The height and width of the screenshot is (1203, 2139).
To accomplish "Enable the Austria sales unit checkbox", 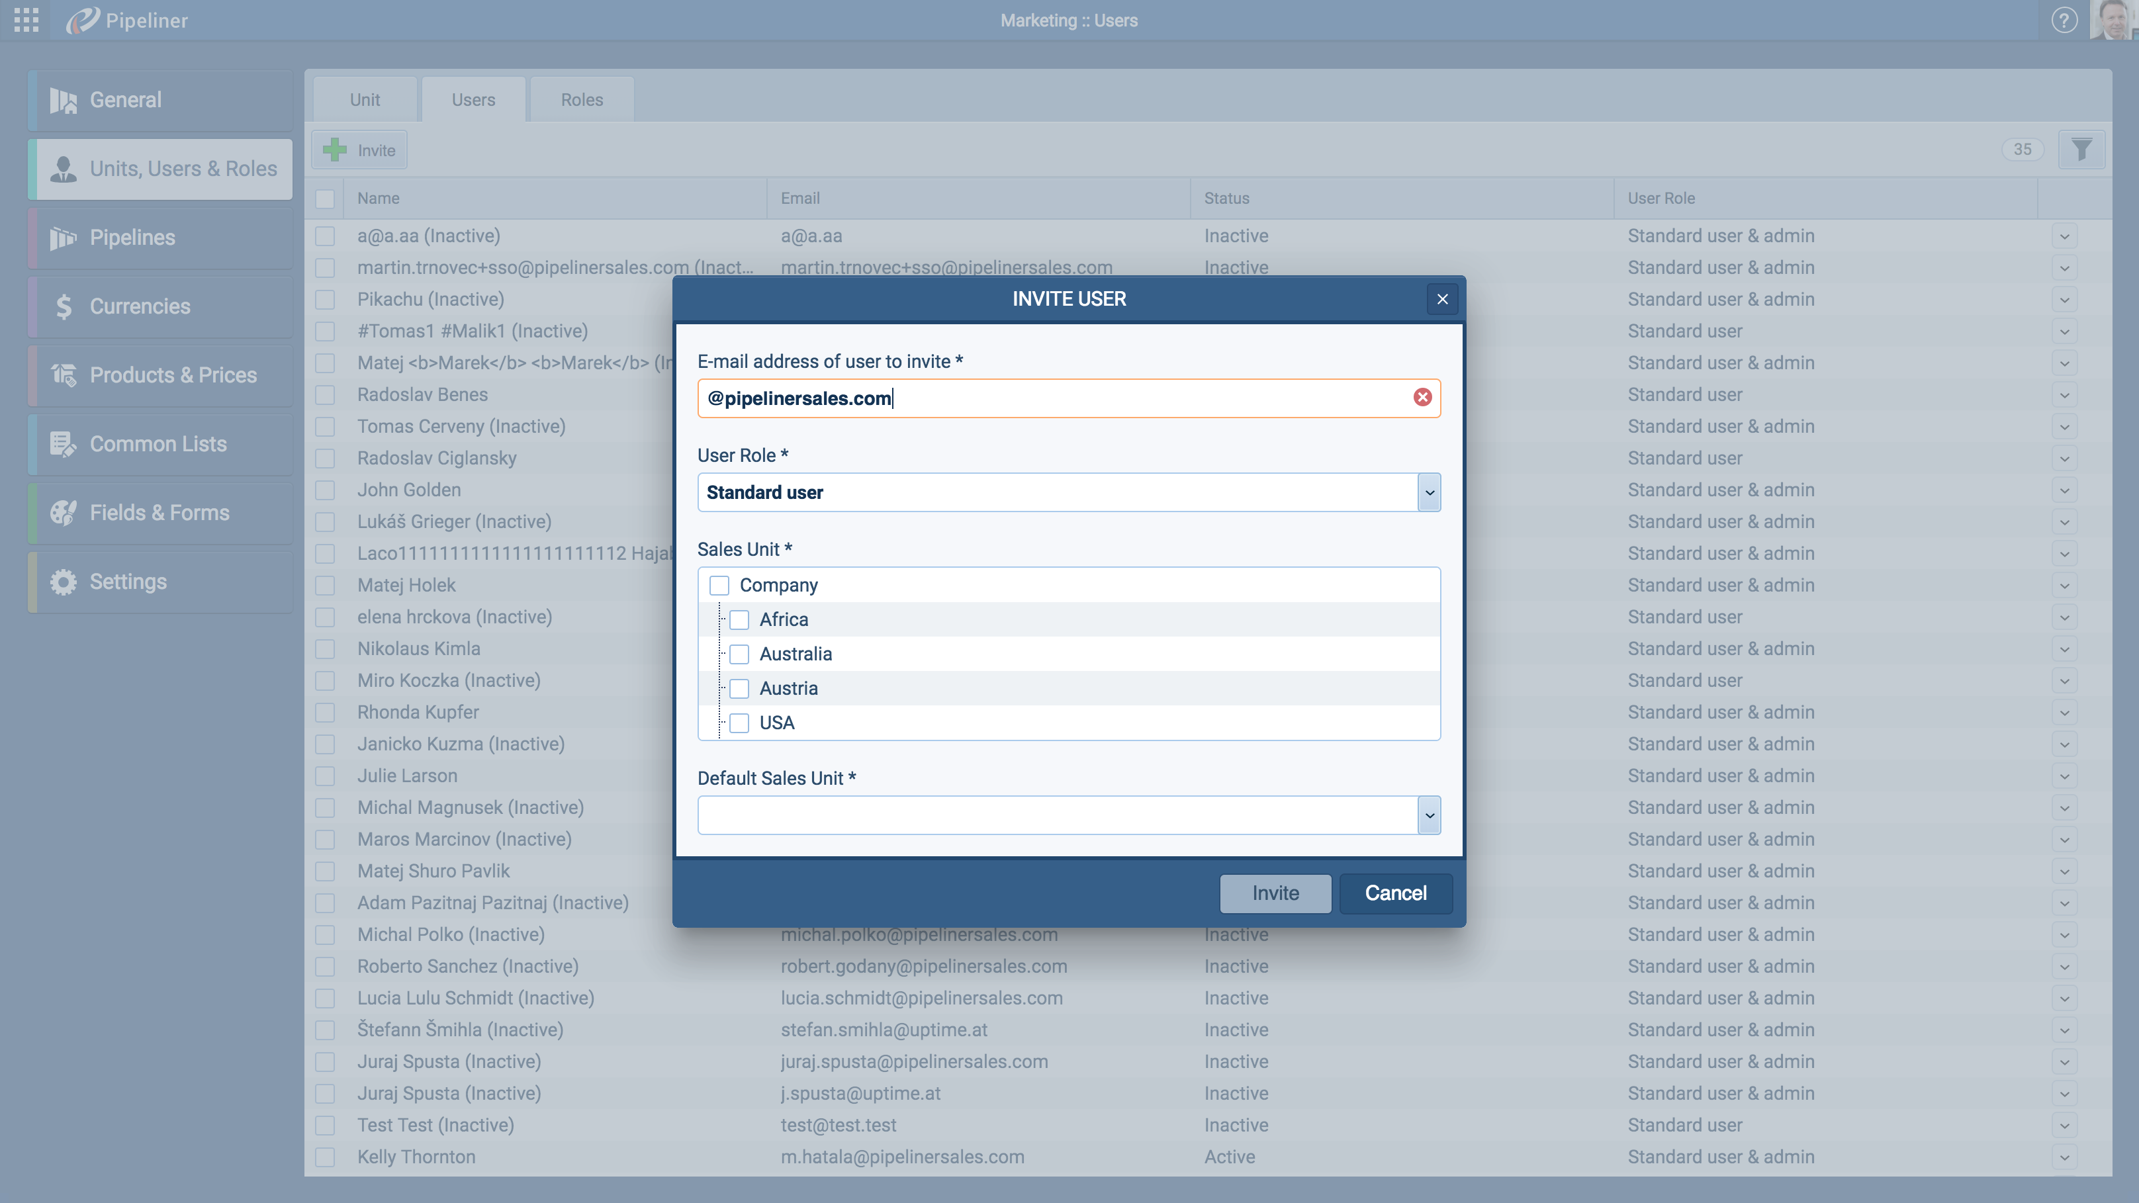I will (x=739, y=688).
